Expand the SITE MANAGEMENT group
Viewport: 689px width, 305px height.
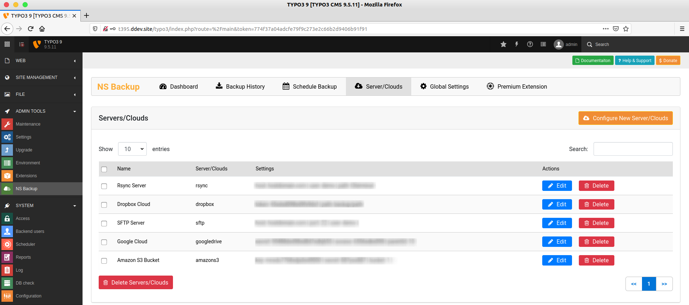41,78
